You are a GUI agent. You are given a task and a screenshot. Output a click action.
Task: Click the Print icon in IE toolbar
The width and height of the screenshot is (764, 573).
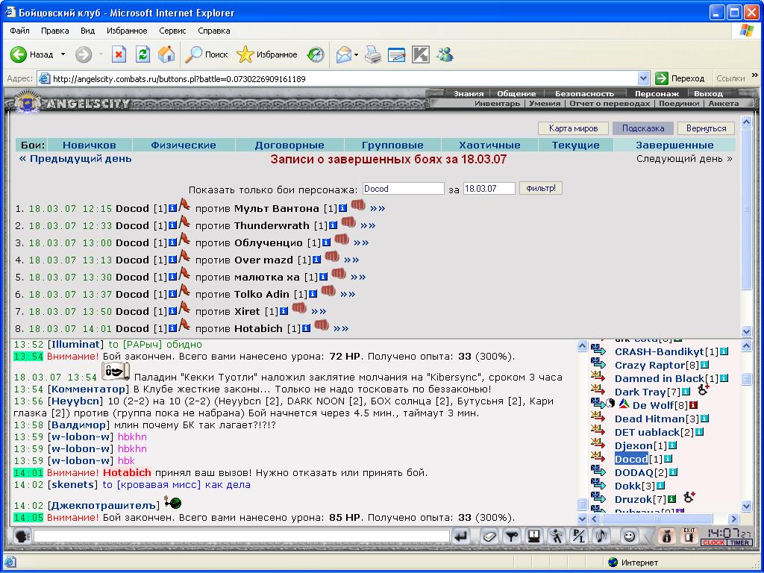point(373,54)
